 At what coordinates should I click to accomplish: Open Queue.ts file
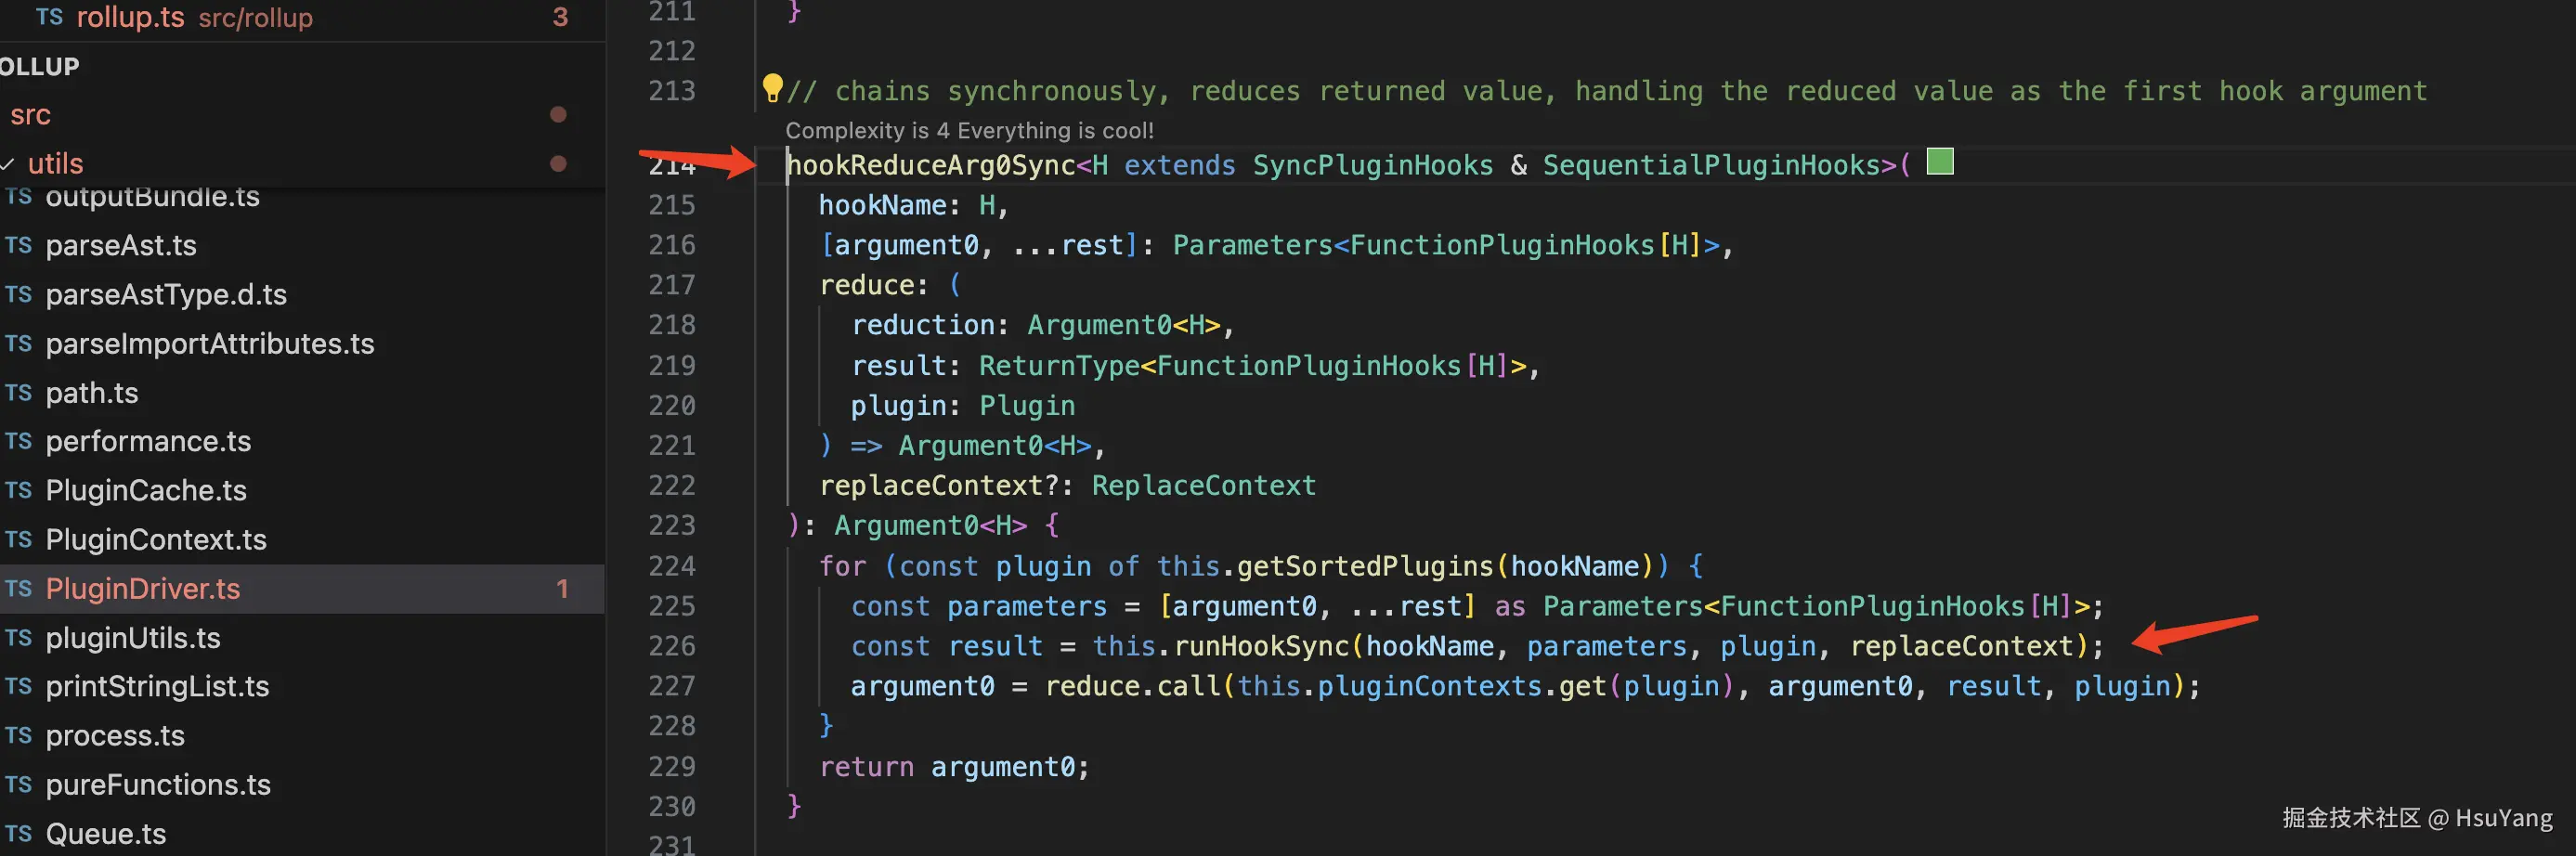tap(106, 833)
